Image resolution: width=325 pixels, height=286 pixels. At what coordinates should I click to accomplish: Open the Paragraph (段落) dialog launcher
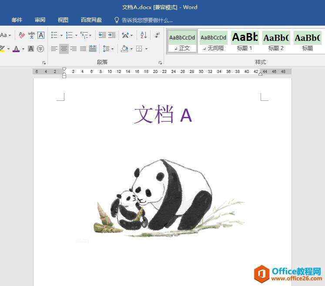[160, 63]
